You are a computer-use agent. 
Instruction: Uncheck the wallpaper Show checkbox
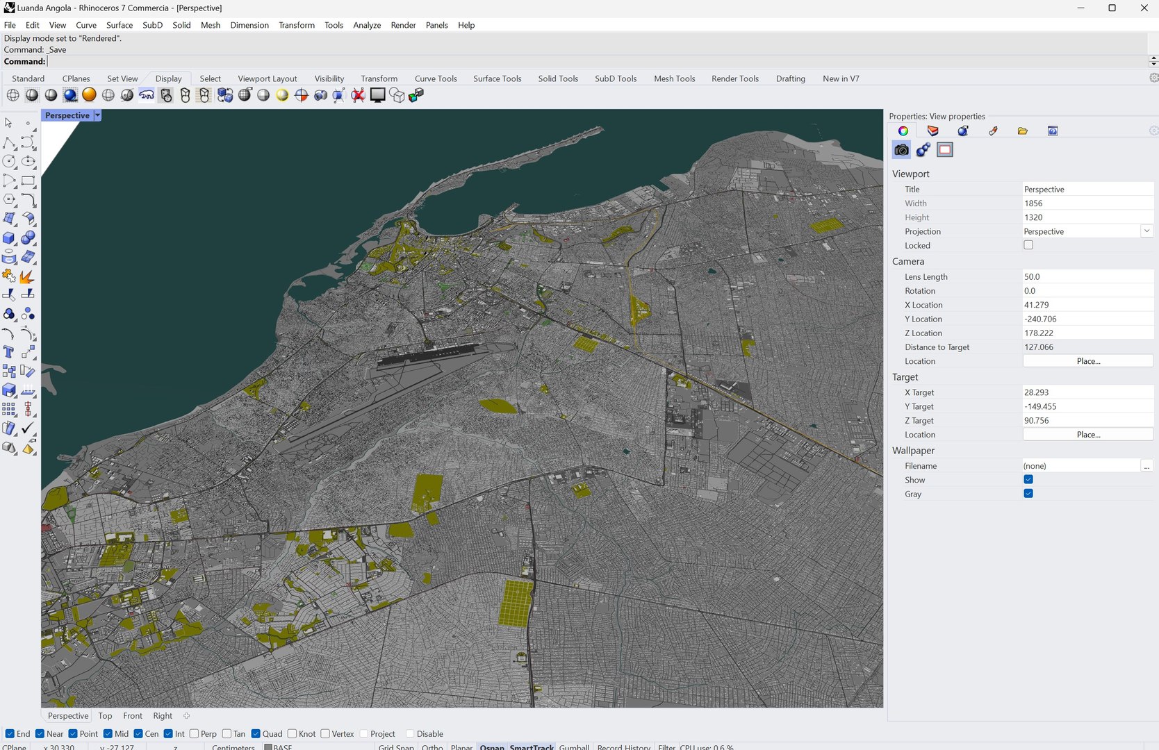(x=1028, y=480)
